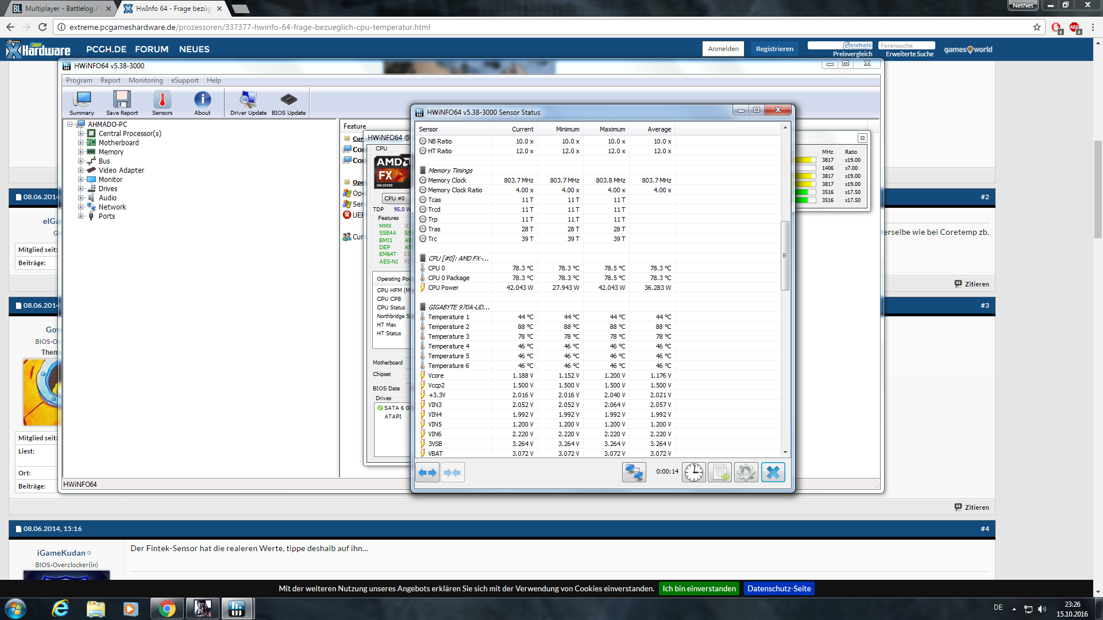The height and width of the screenshot is (620, 1103).
Task: Expand the Motherboard tree node
Action: [81, 143]
